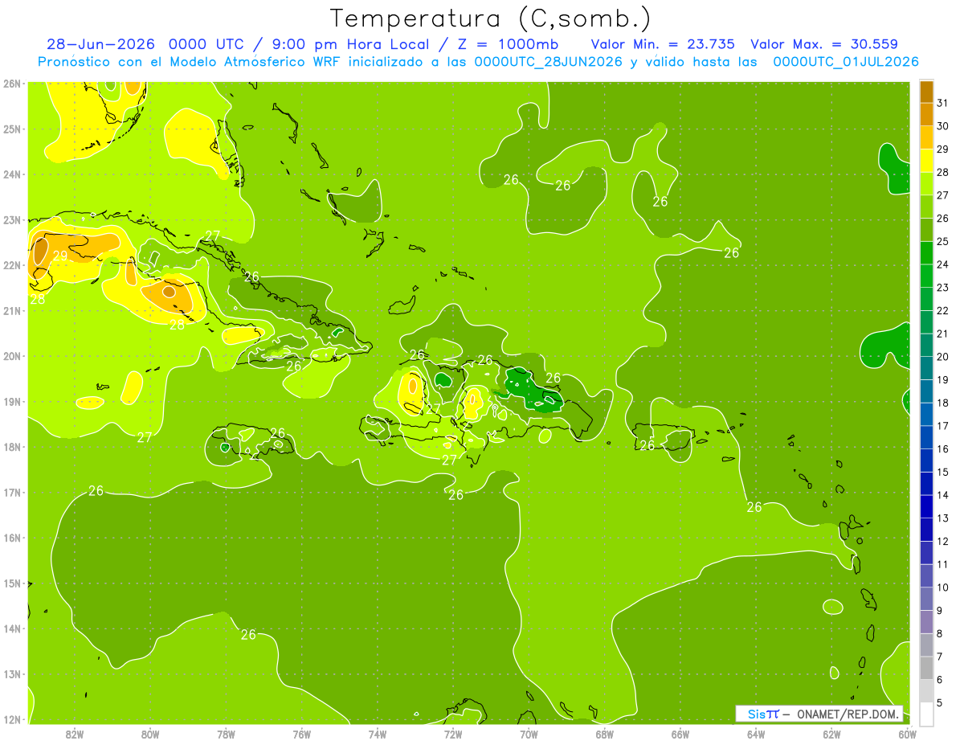Click the 64W longitude label

pos(756,734)
